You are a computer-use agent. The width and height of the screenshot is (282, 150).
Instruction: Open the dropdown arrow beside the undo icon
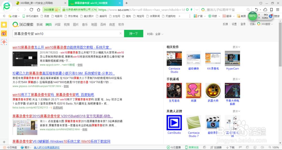(260, 10)
